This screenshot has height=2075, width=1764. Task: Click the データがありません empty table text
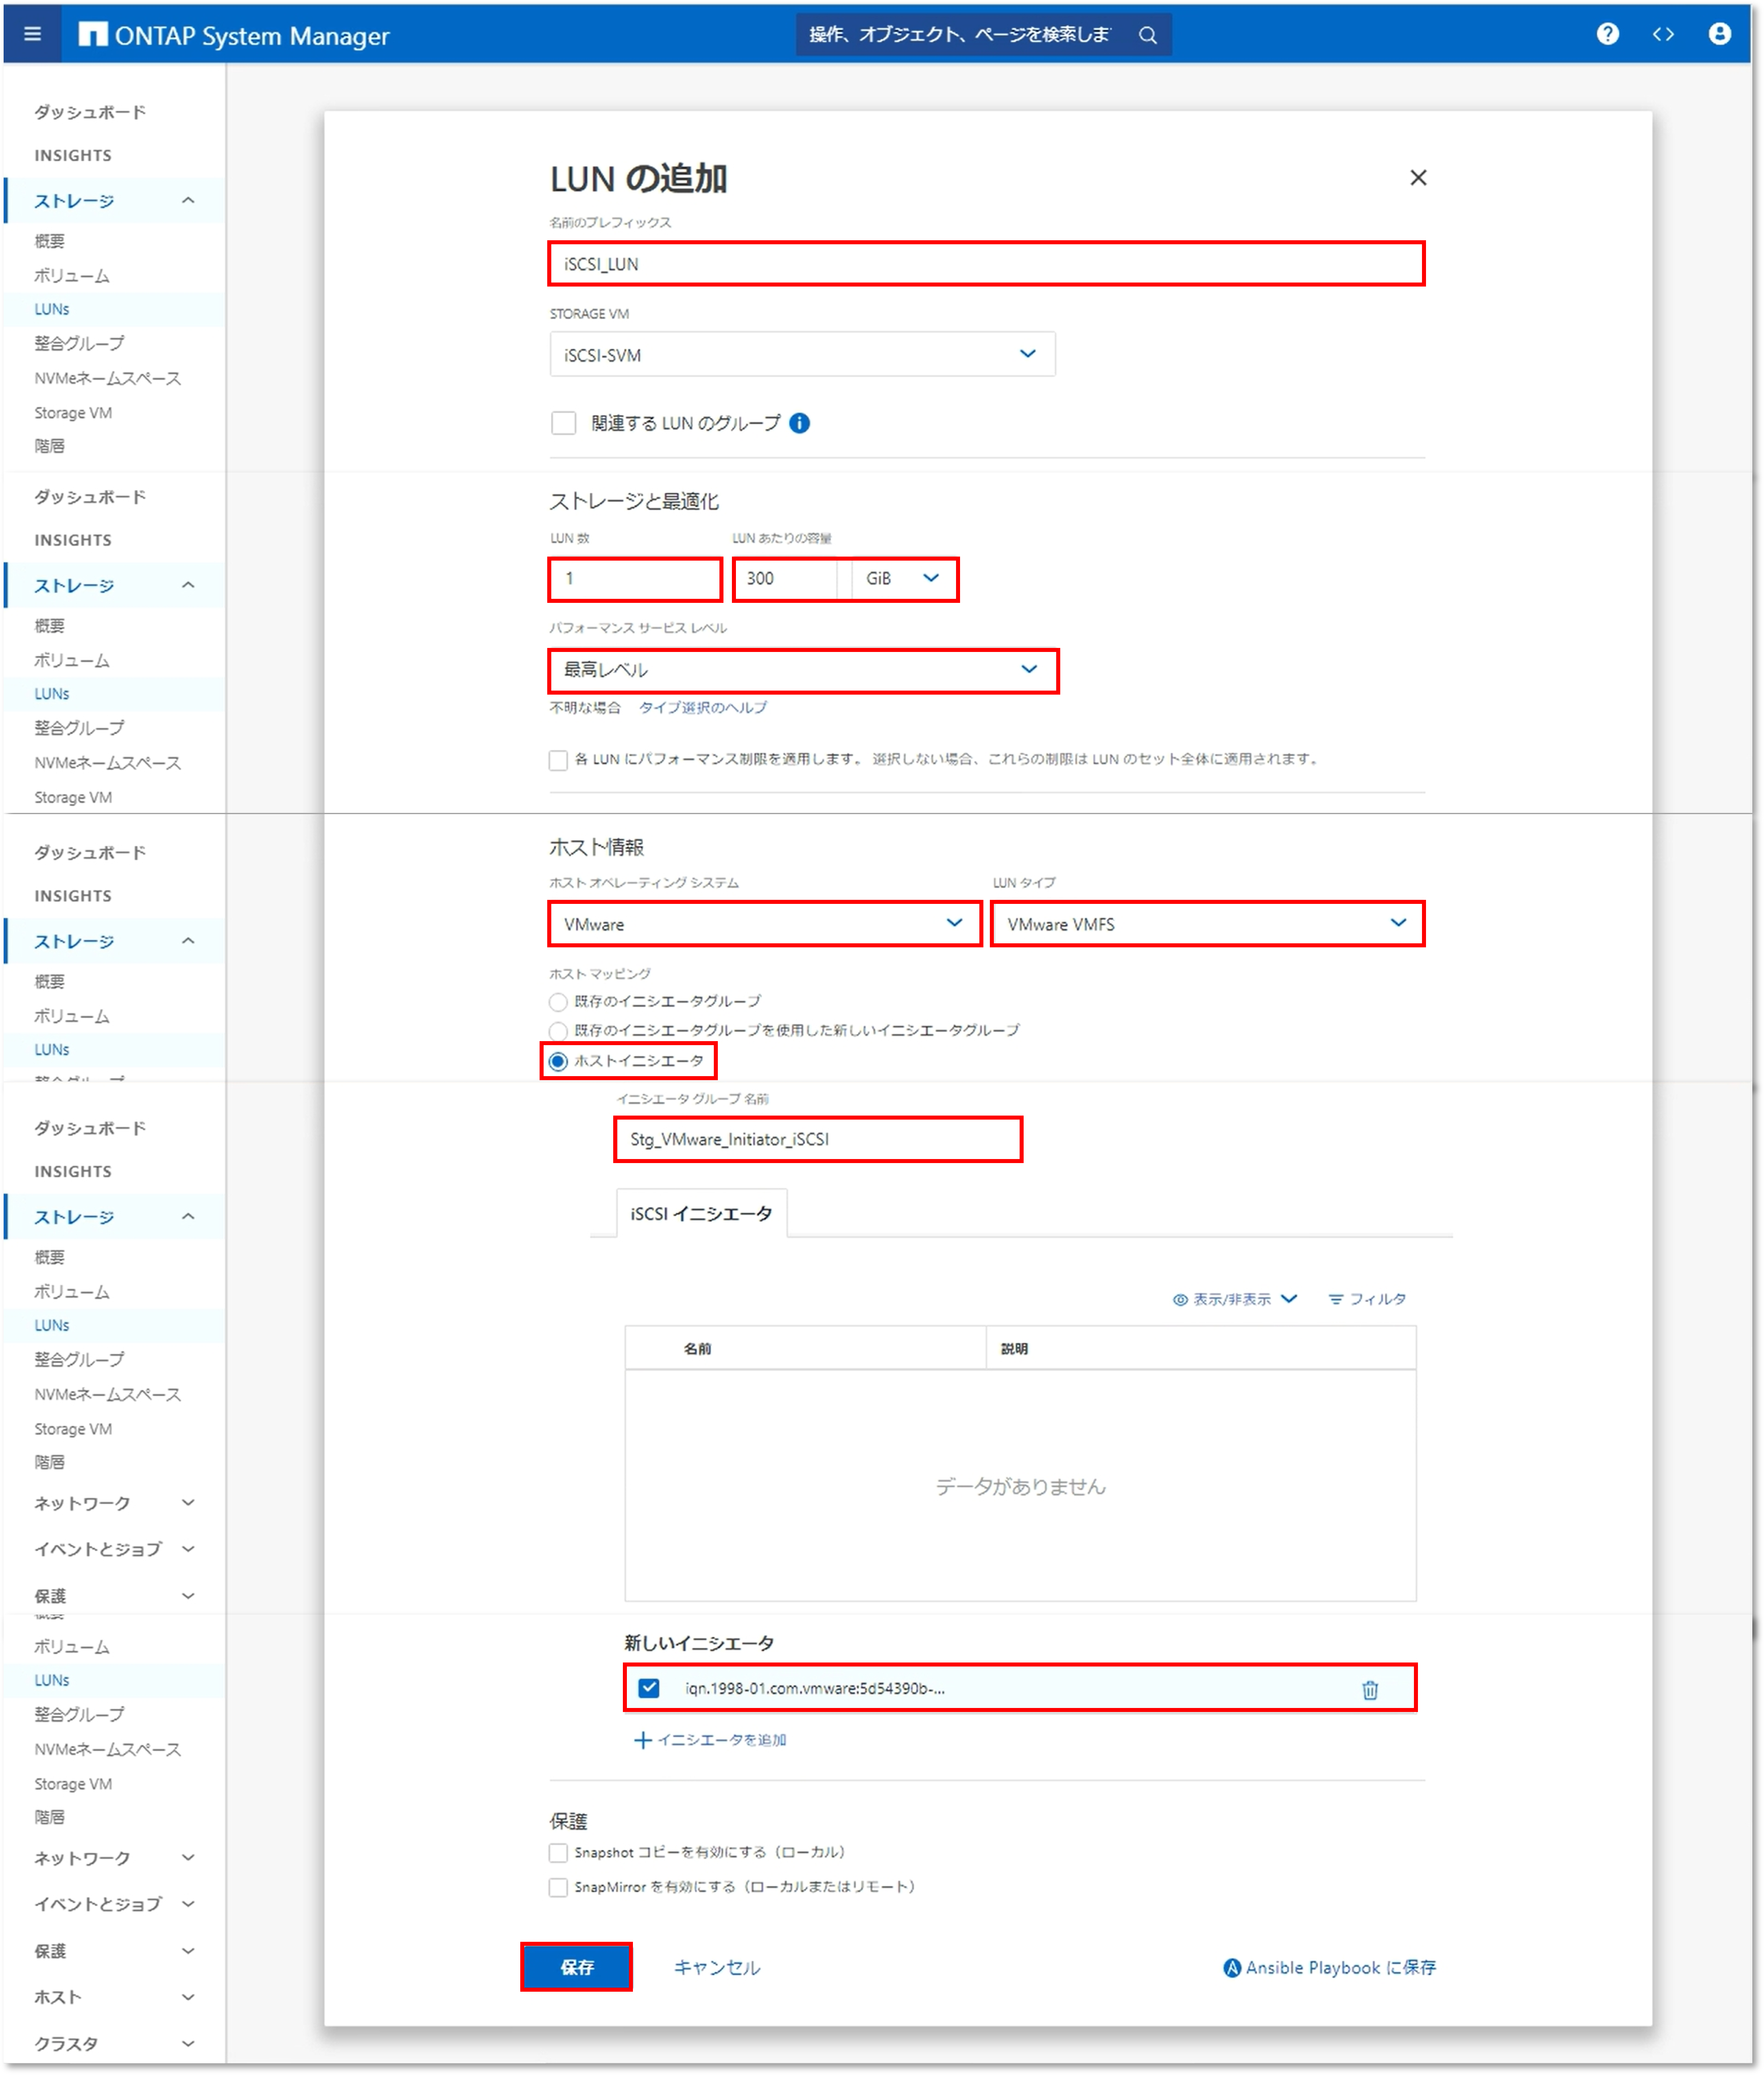[x=1020, y=1487]
